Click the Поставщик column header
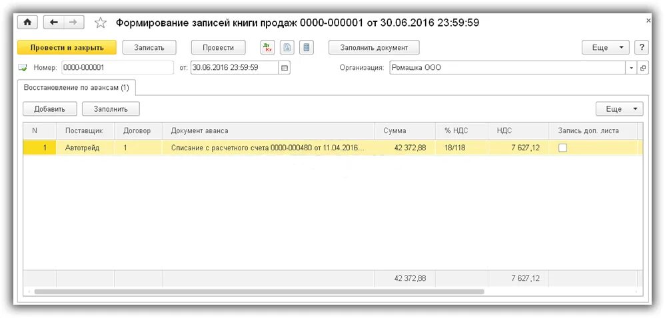This screenshot has width=665, height=318. (85, 131)
